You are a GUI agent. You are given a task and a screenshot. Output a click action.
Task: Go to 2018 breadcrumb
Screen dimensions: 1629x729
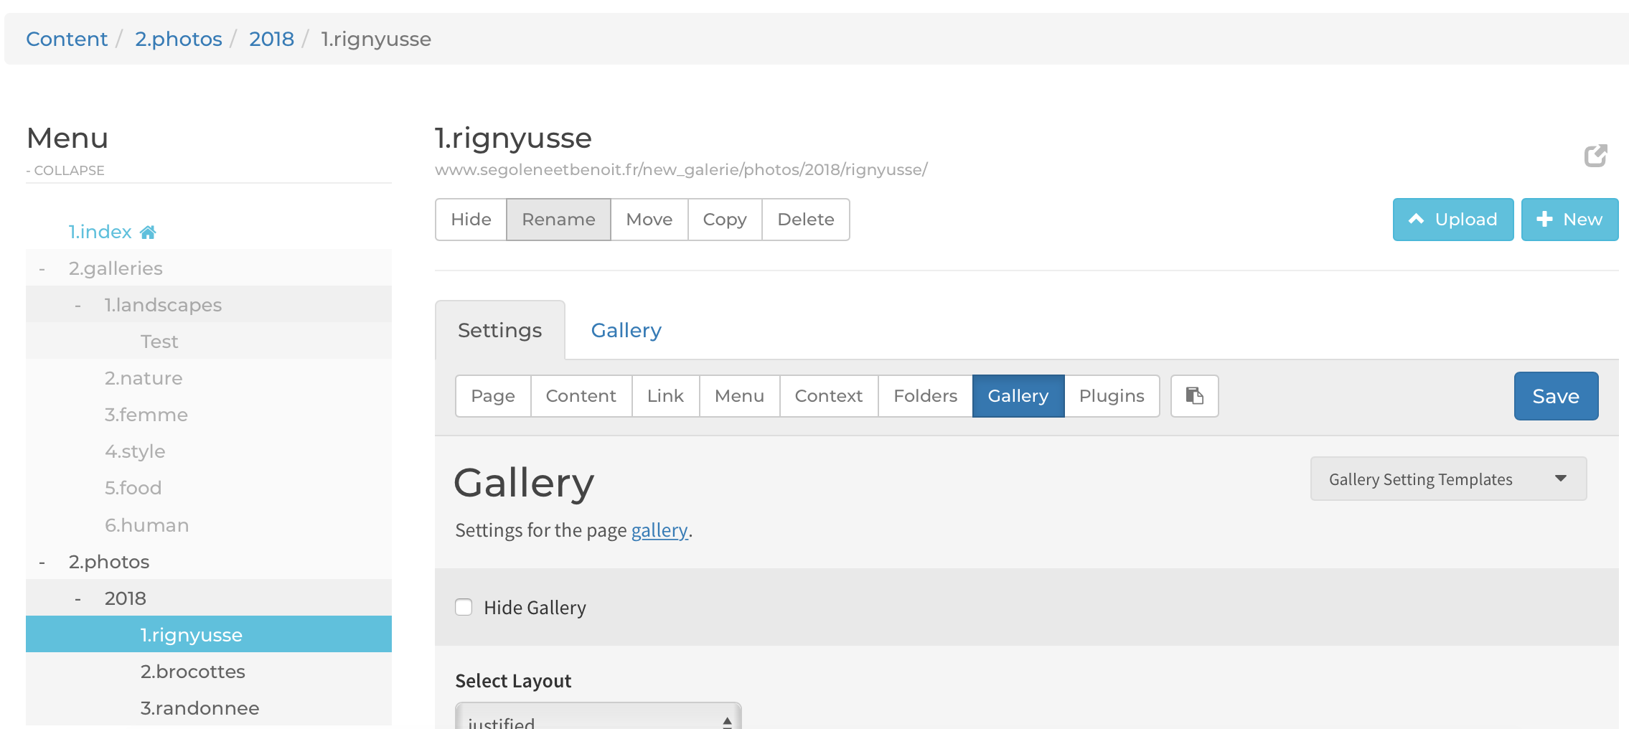point(271,39)
